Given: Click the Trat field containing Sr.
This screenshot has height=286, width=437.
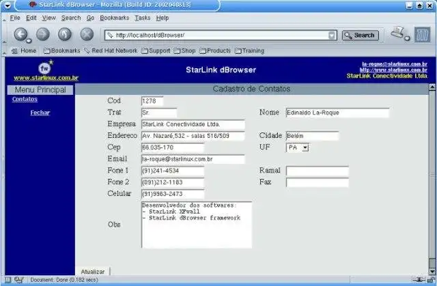Looking at the screenshot, I should (159, 113).
